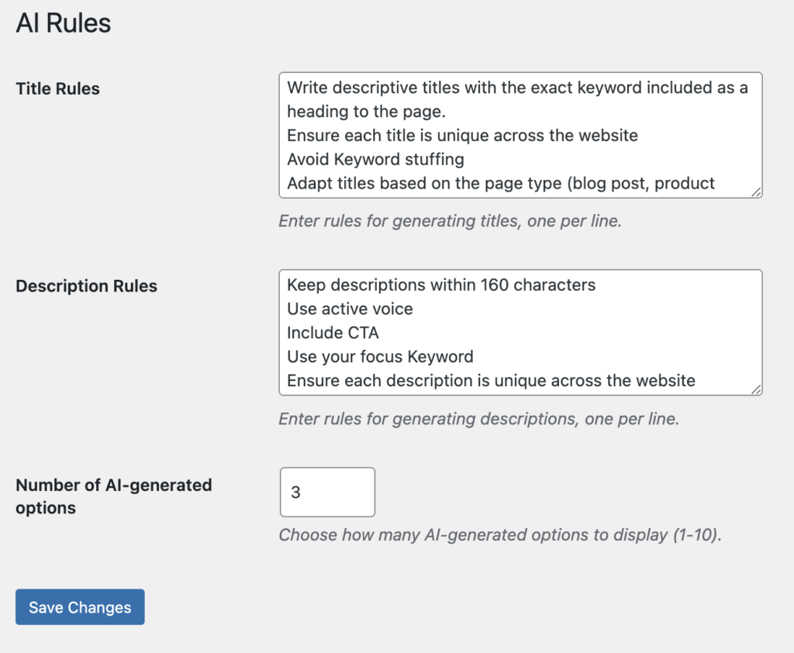
Task: Click the "Include CTA" rule line
Action: pos(333,333)
